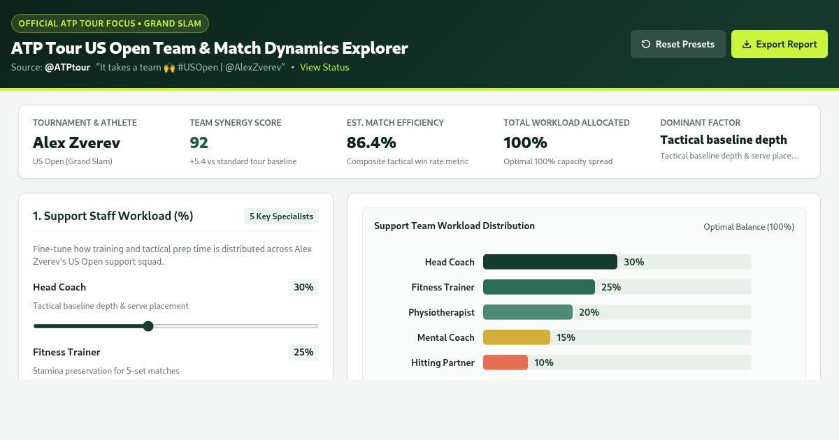The width and height of the screenshot is (839, 440).
Task: Click the Optimal Balance (100%) label
Action: (749, 227)
